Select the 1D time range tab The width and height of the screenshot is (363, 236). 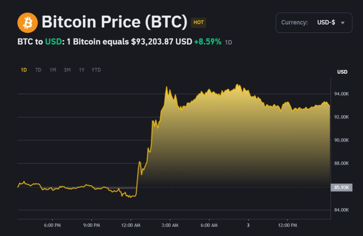pos(24,70)
